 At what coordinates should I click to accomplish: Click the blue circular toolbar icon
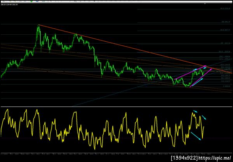pyautogui.click(x=37, y=1)
